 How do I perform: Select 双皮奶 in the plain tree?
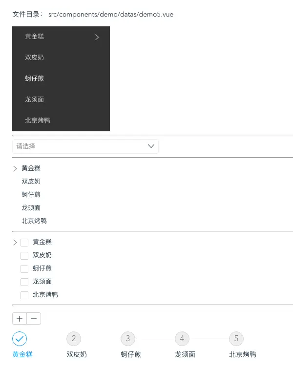[x=31, y=182]
